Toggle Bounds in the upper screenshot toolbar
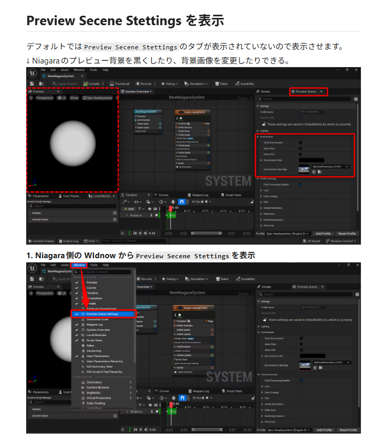The width and height of the screenshot is (385, 444). point(143,83)
